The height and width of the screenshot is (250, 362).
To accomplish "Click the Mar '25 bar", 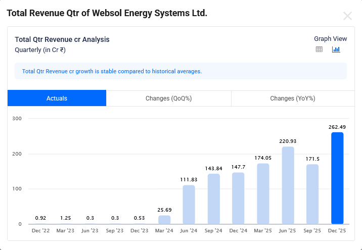I will coord(263,193).
